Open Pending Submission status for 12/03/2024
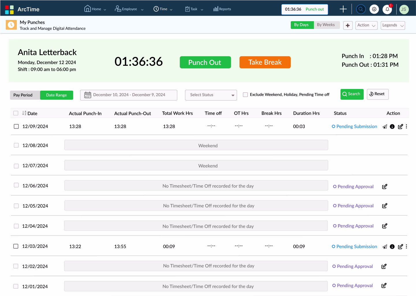The image size is (416, 296). pos(355,247)
